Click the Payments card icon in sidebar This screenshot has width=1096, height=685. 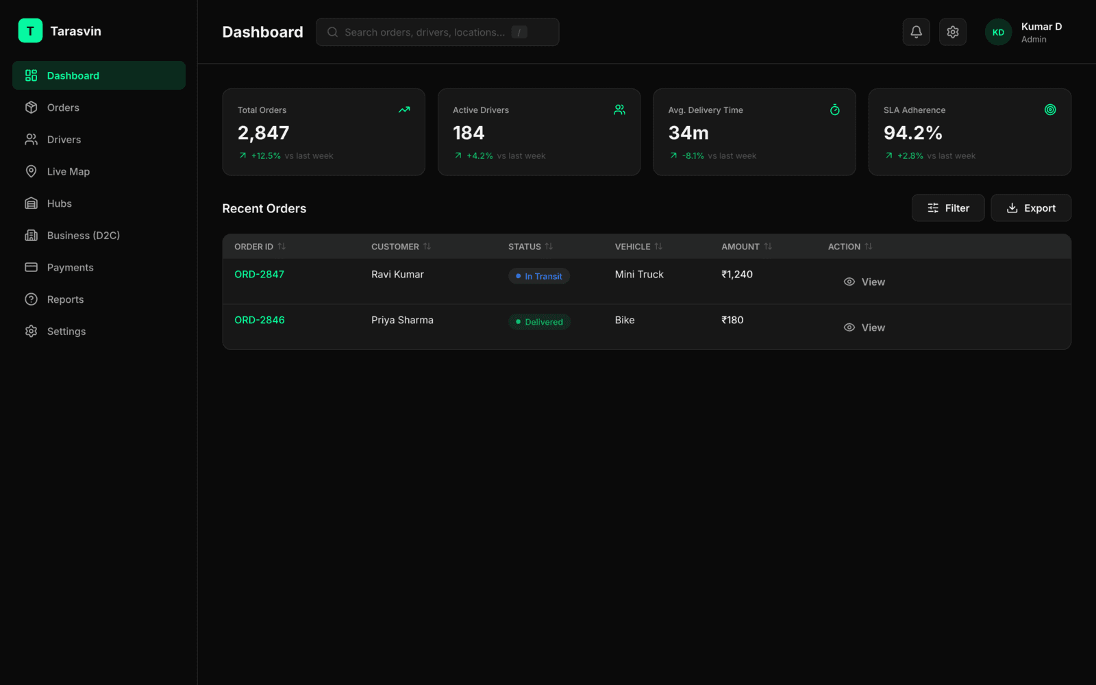click(31, 267)
